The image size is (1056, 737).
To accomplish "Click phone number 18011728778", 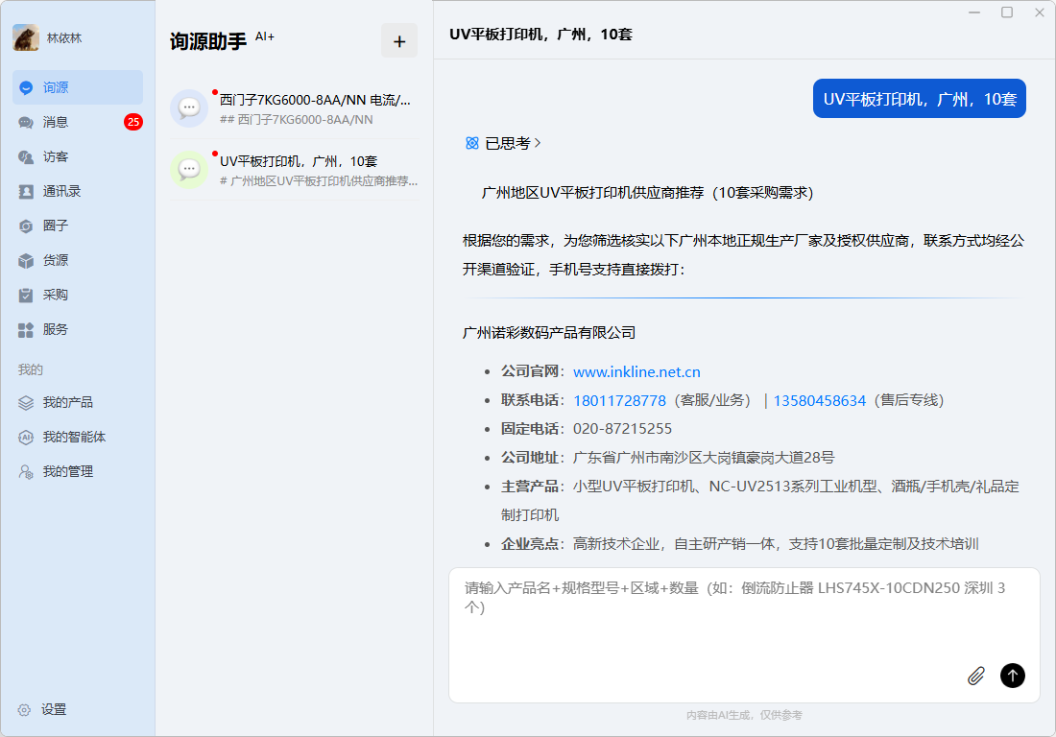I will click(x=619, y=401).
